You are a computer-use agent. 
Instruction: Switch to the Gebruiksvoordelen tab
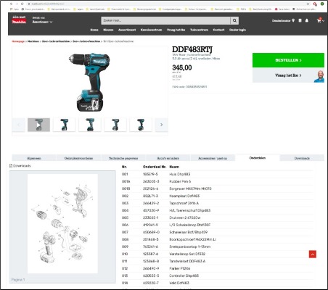tap(78, 158)
